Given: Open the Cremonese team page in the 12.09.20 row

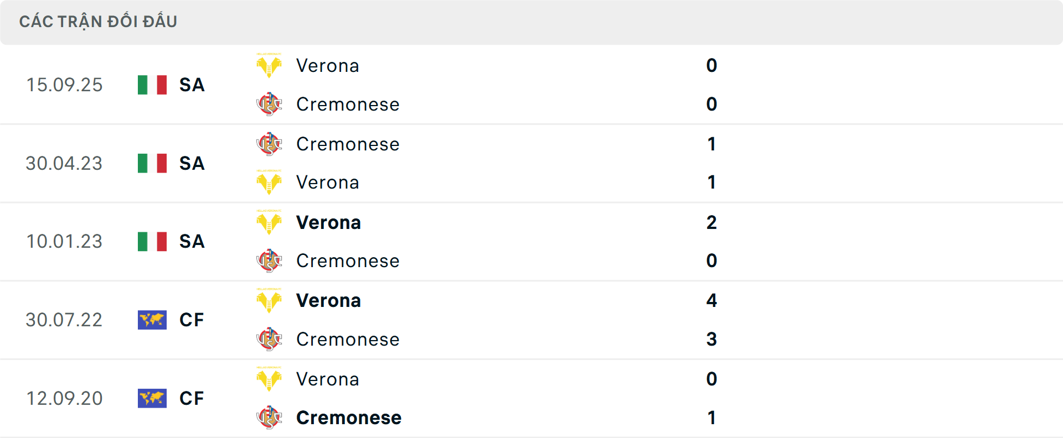Looking at the screenshot, I should pos(349,418).
